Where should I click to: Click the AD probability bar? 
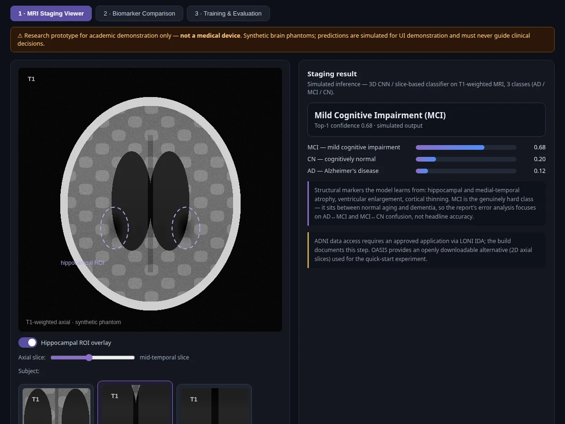(x=466, y=171)
